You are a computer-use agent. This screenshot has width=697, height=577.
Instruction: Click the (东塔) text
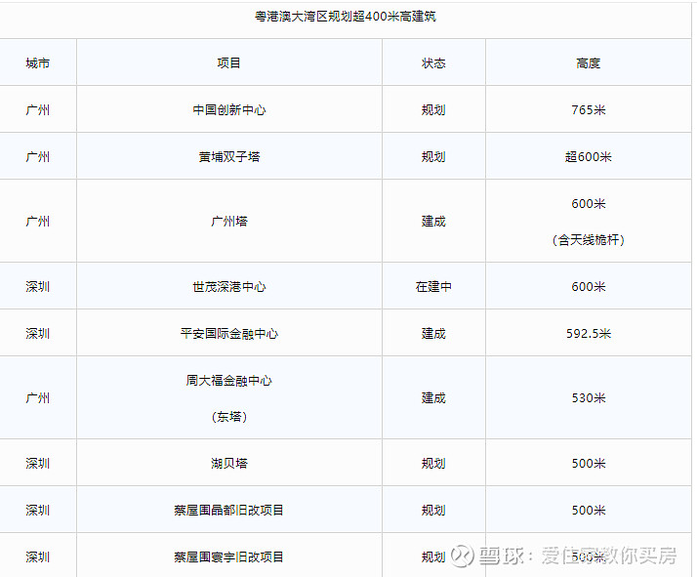pos(229,417)
